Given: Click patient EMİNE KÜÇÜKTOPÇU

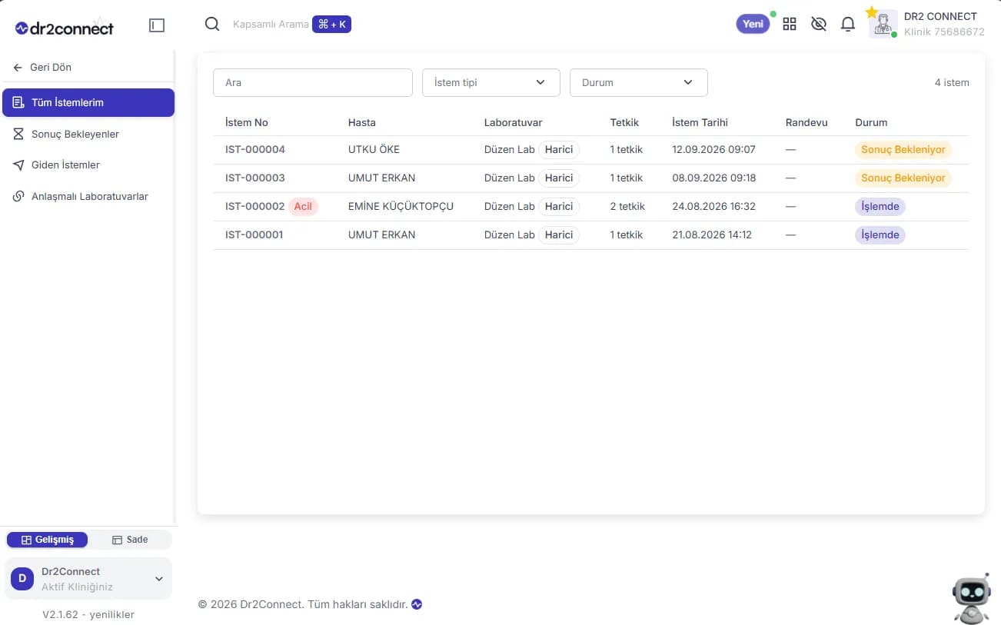Looking at the screenshot, I should [x=401, y=206].
